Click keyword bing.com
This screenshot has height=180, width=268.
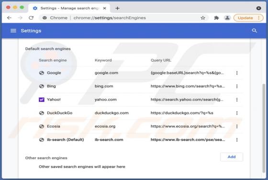point(104,86)
